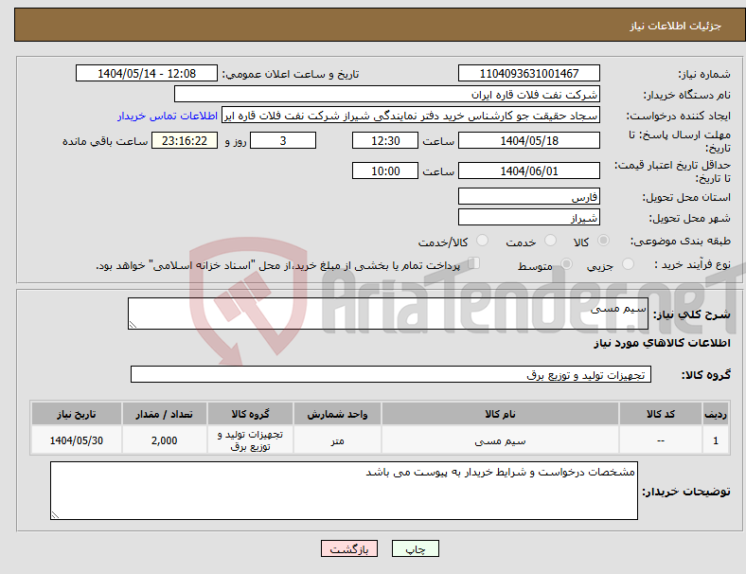Click the delivery city field شیراز
The height and width of the screenshot is (574, 746).
point(528,217)
